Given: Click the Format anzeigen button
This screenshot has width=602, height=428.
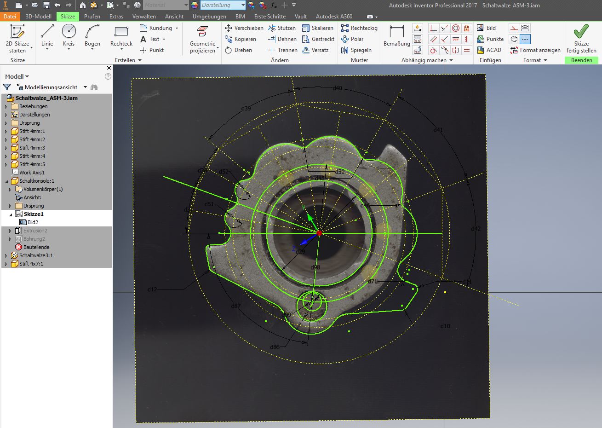Looking at the screenshot, I should (x=535, y=50).
